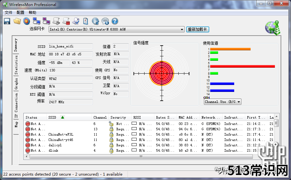Switch to the Summary tab
The image size is (291, 180).
pyautogui.click(x=16, y=45)
